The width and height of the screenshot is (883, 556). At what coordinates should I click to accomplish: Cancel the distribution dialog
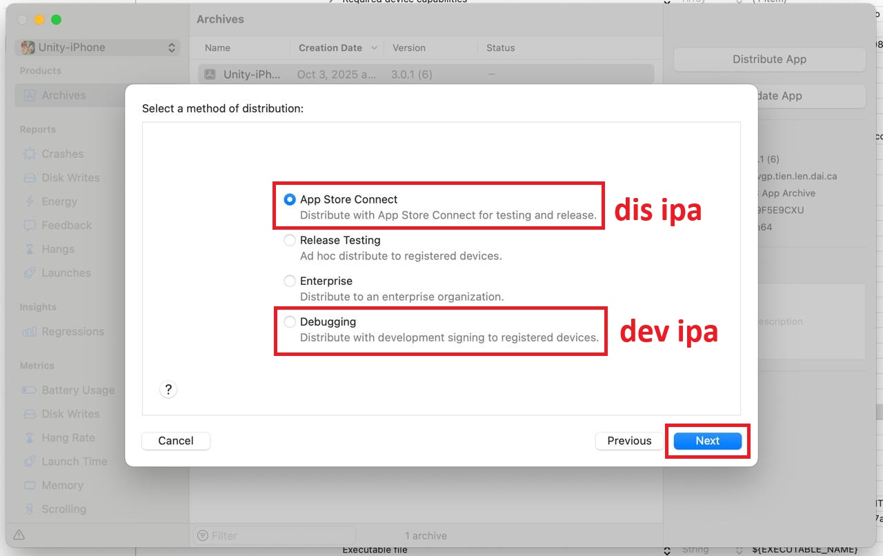click(176, 441)
